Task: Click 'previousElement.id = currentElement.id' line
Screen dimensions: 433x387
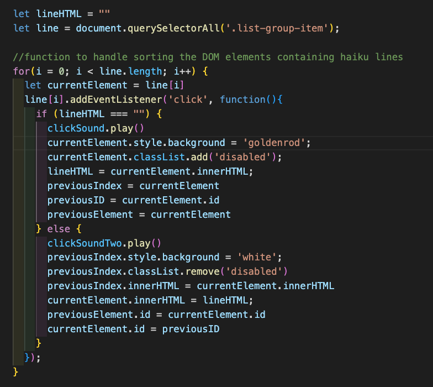Action: [156, 315]
